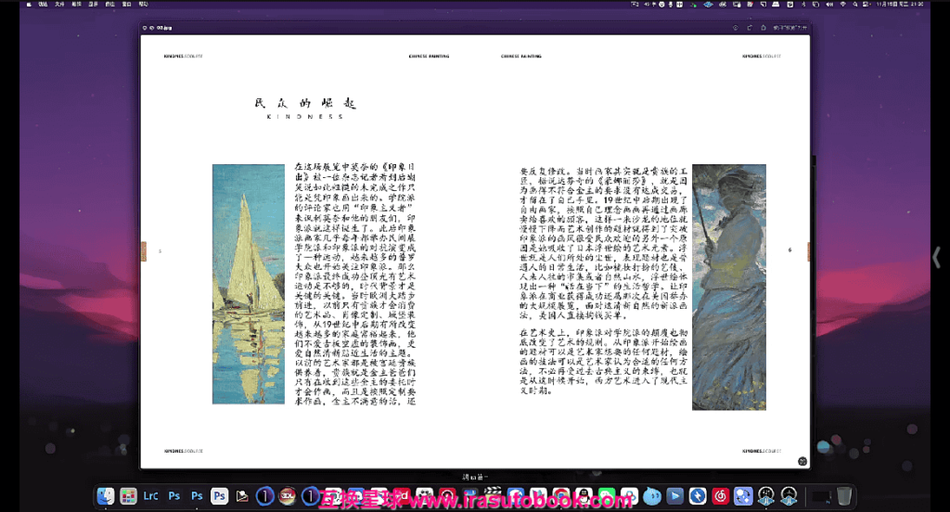The width and height of the screenshot is (950, 512).
Task: Click the round badge icon at page bottom-right
Action: (x=802, y=461)
